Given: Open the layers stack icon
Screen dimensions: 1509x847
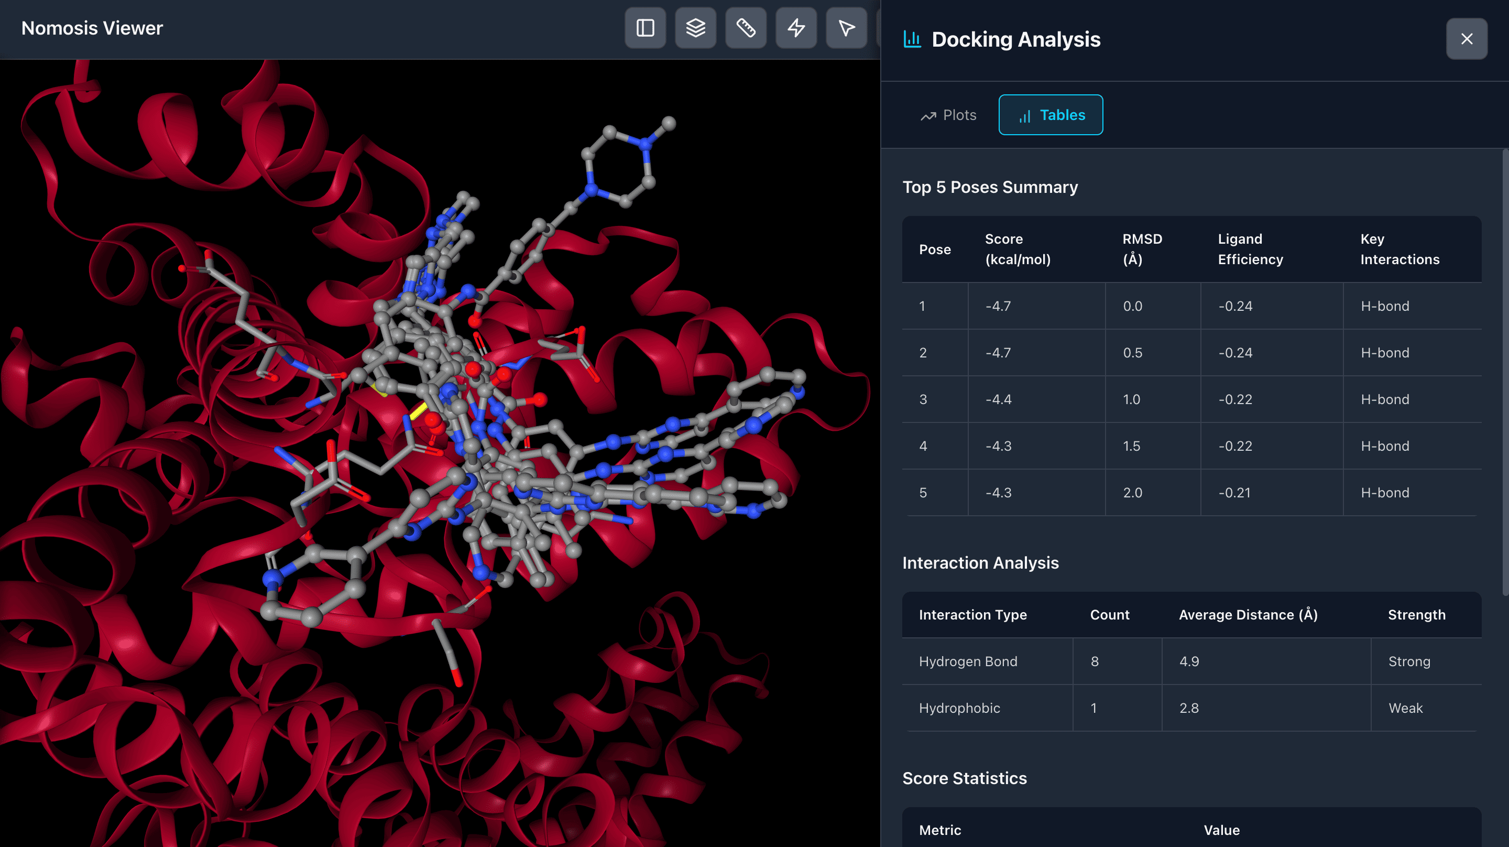Looking at the screenshot, I should (x=695, y=28).
